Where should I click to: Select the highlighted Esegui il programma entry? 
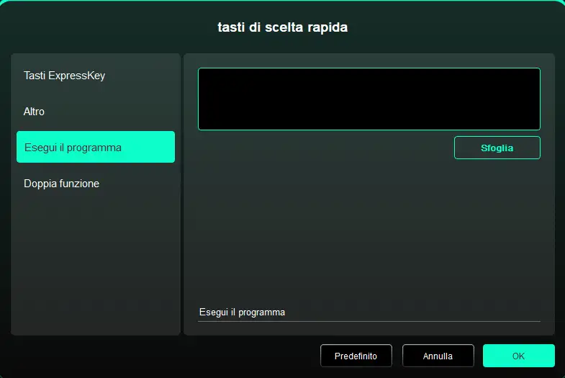[x=96, y=147]
